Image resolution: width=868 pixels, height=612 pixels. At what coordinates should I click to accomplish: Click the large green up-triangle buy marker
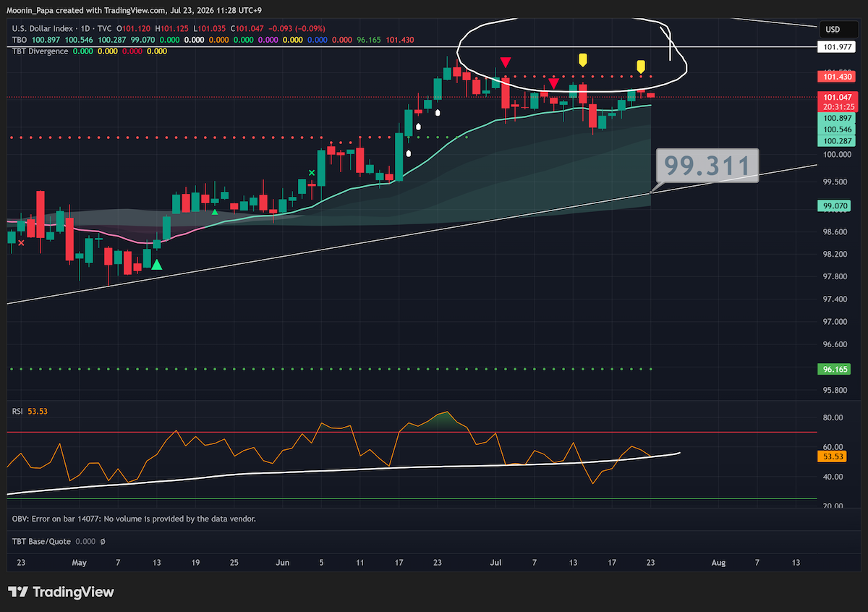point(156,265)
